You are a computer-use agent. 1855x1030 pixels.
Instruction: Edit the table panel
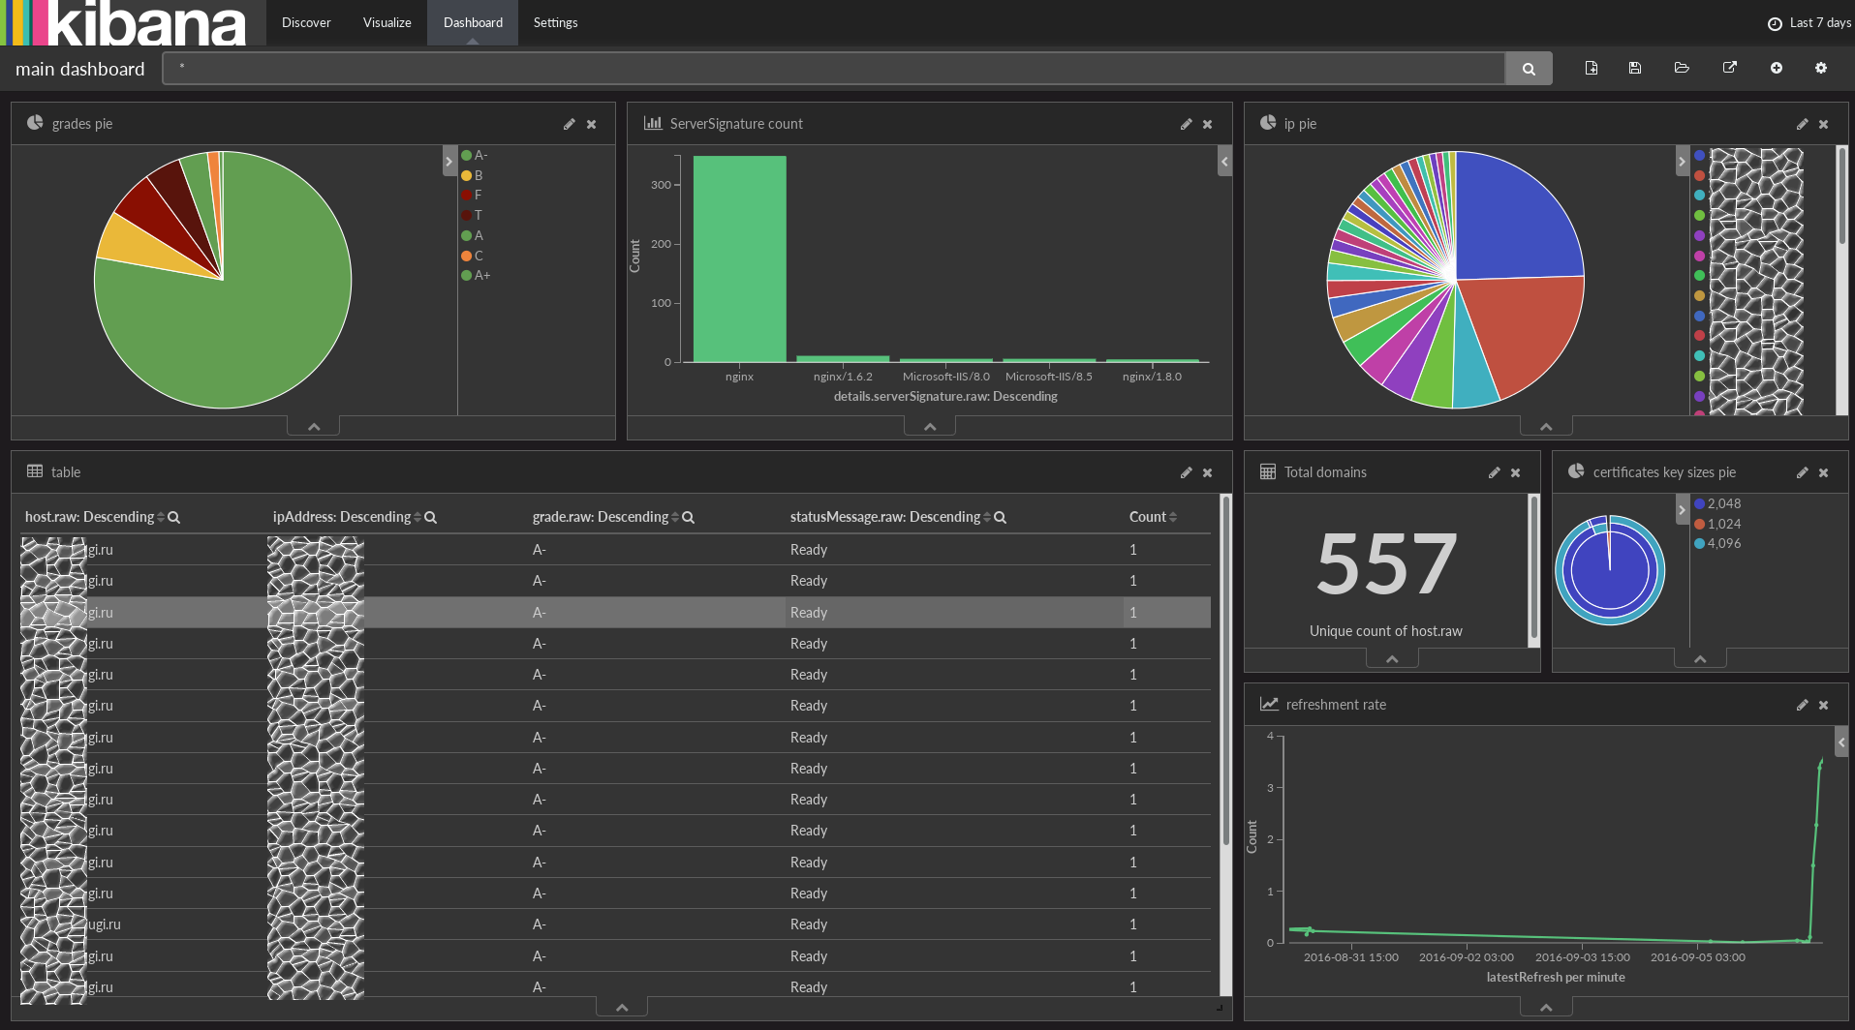(1187, 472)
